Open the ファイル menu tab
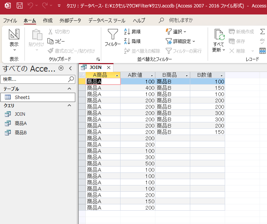This screenshot has height=224, width=267. point(10,21)
